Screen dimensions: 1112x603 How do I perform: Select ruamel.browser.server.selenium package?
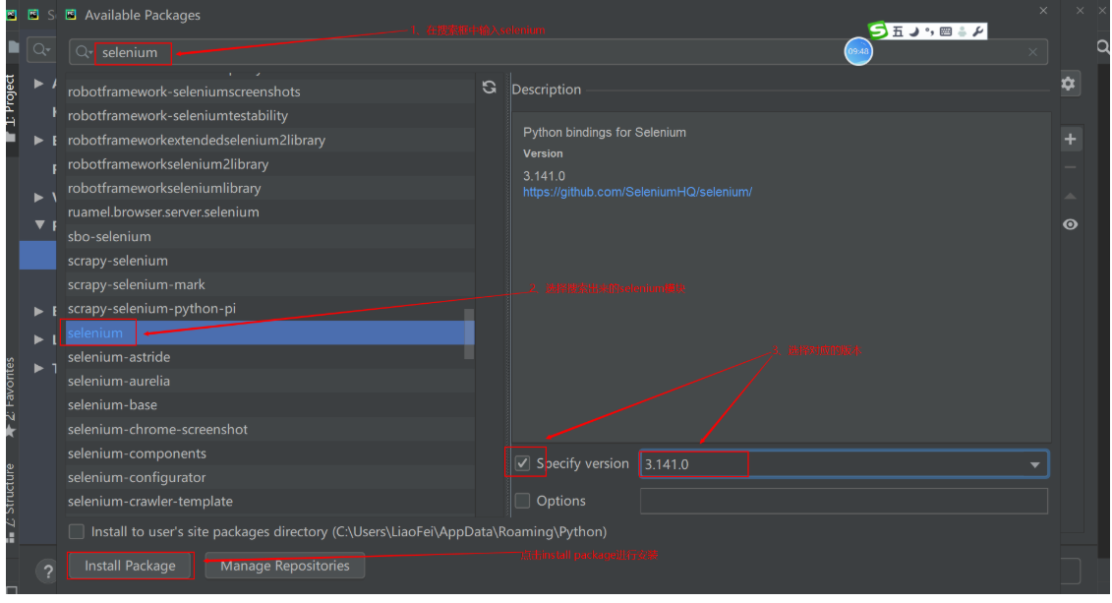pyautogui.click(x=270, y=212)
